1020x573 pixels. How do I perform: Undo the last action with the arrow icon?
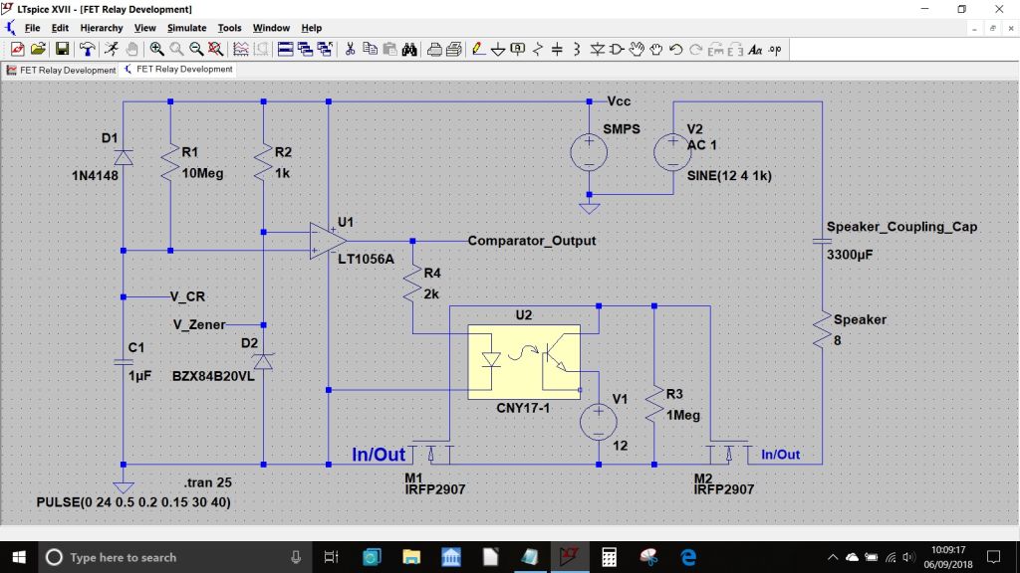point(676,50)
